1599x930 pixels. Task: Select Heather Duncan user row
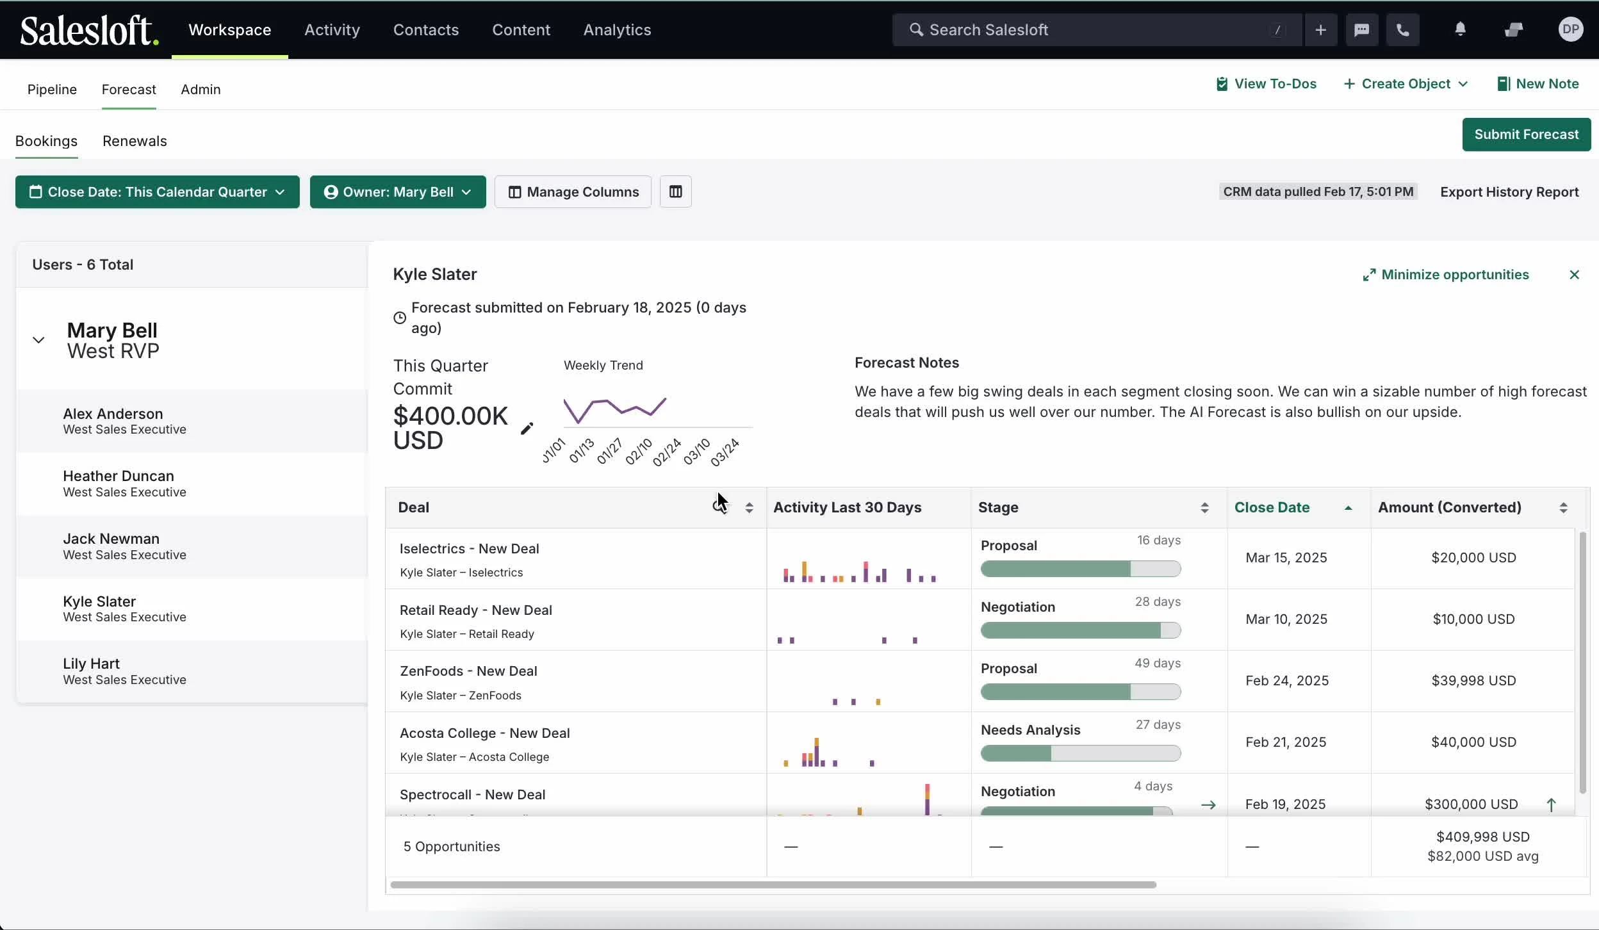coord(192,484)
